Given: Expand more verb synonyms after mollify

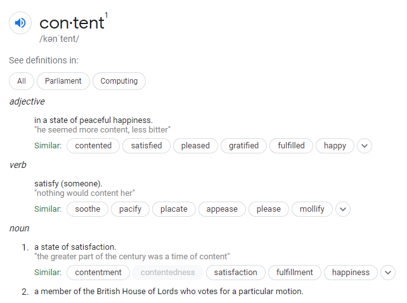Looking at the screenshot, I should [x=343, y=209].
